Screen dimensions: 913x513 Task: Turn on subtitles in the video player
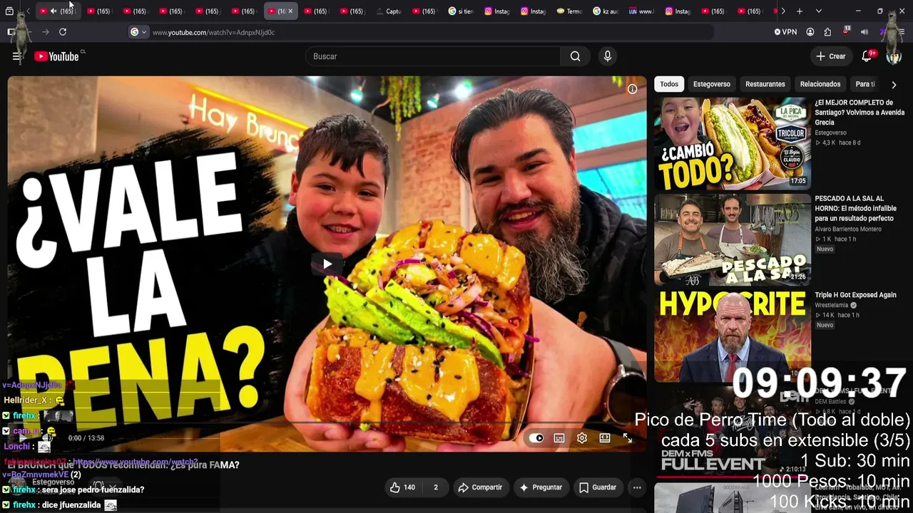559,438
